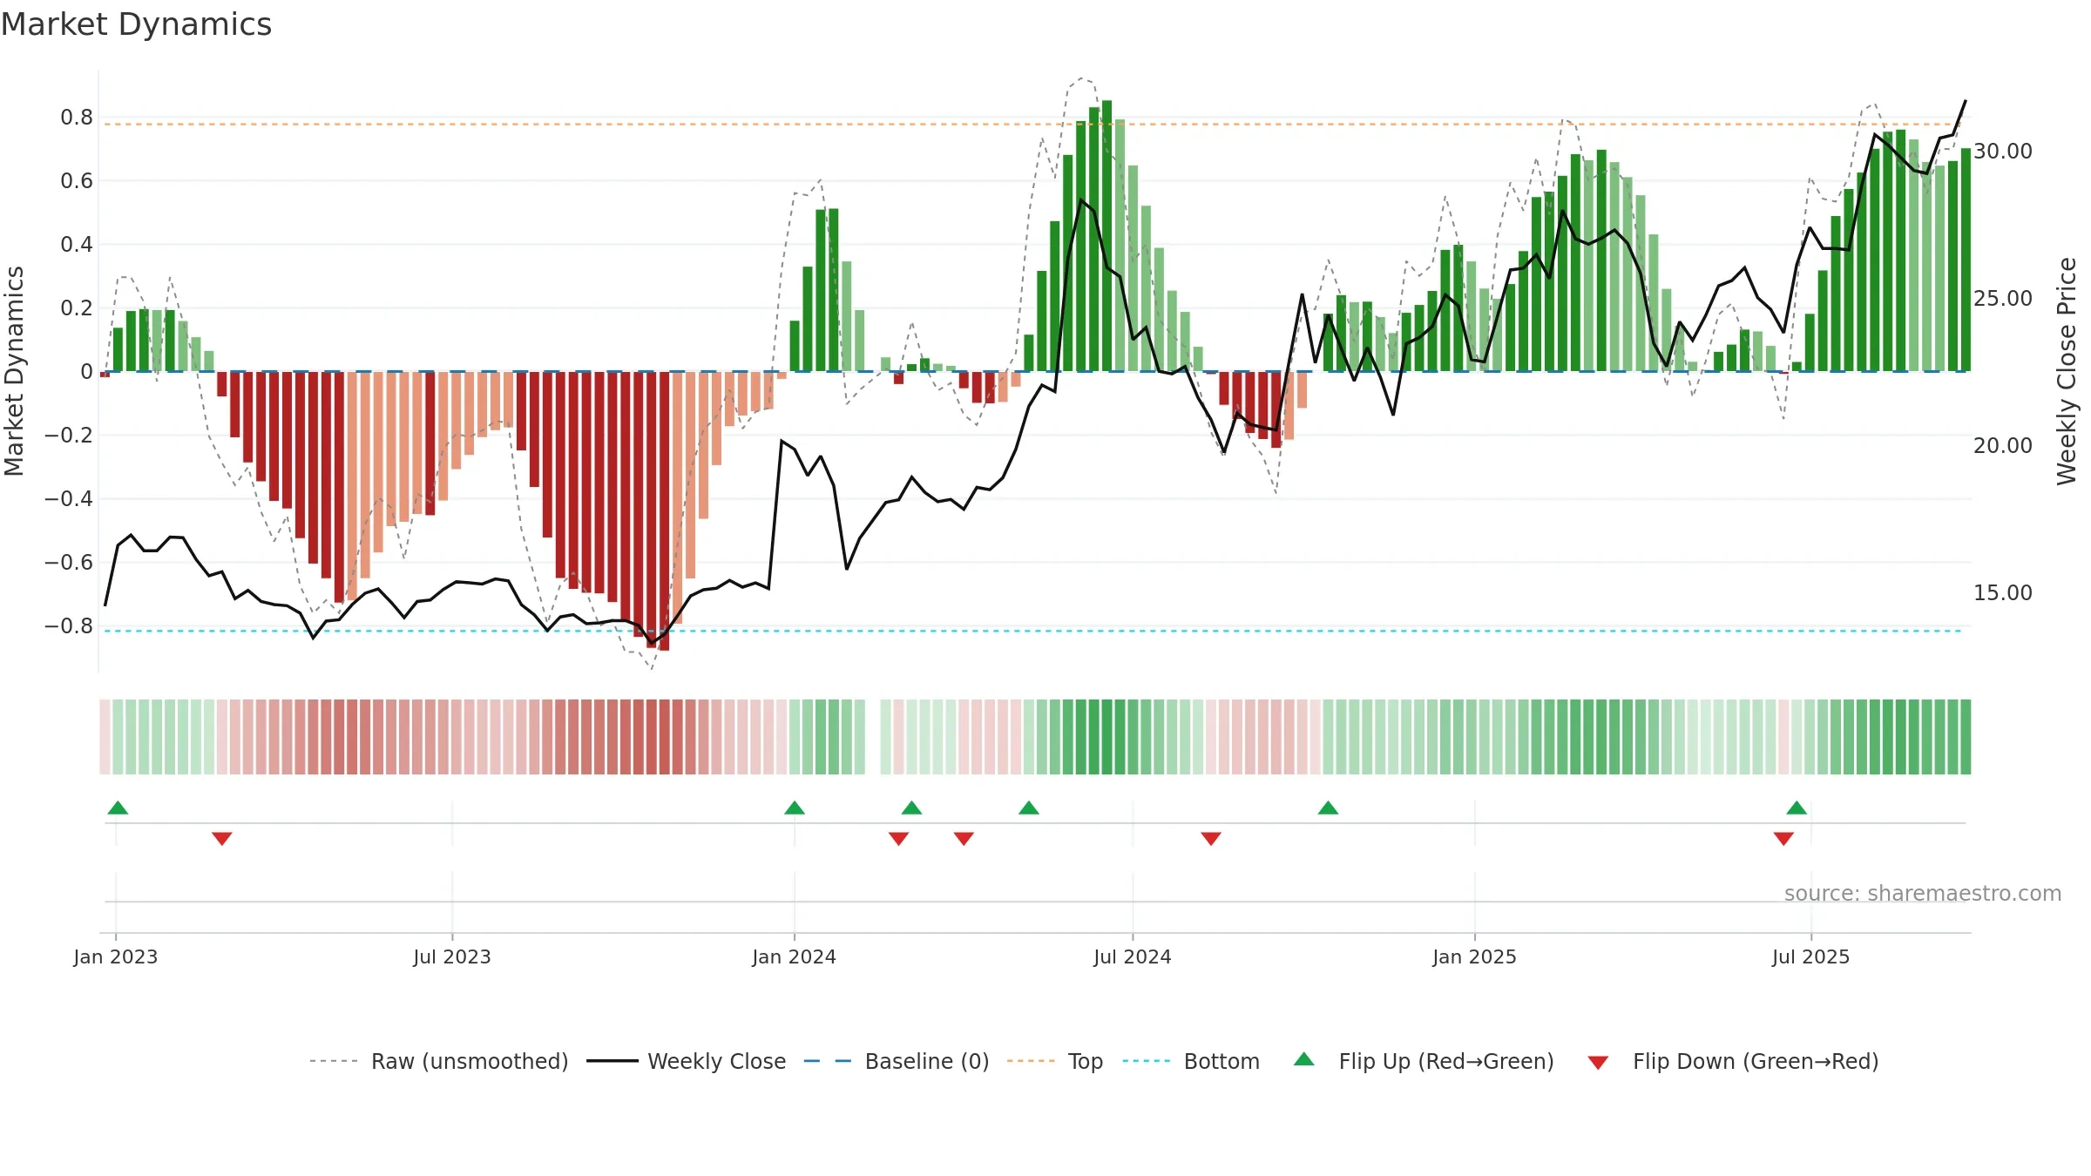This screenshot has height=1176, width=2091.
Task: Click the Jul 2023 x-axis label
Action: 452,956
